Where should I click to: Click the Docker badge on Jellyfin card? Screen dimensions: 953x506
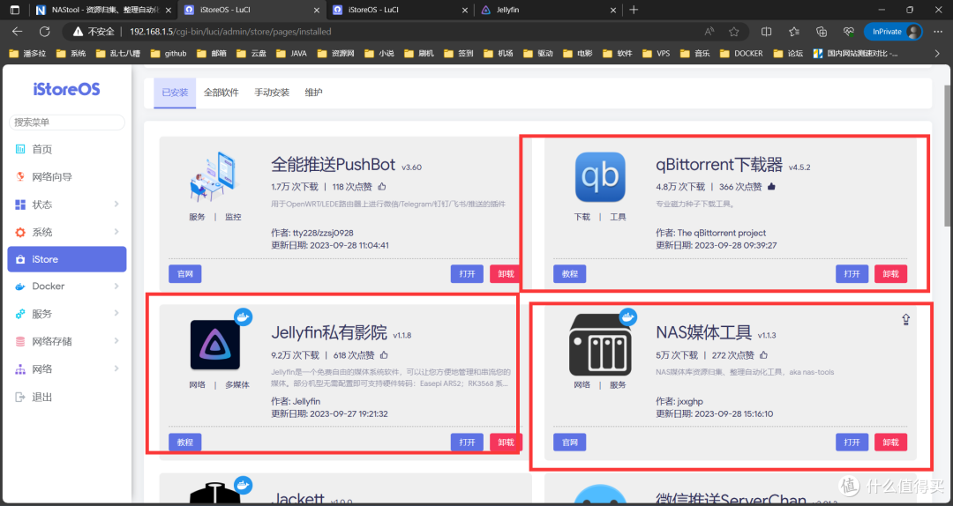click(244, 316)
